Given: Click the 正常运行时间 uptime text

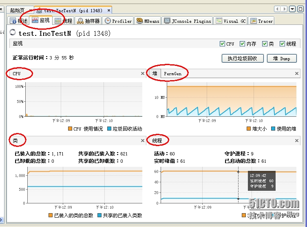Looking at the screenshot, I should pyautogui.click(x=43, y=58).
